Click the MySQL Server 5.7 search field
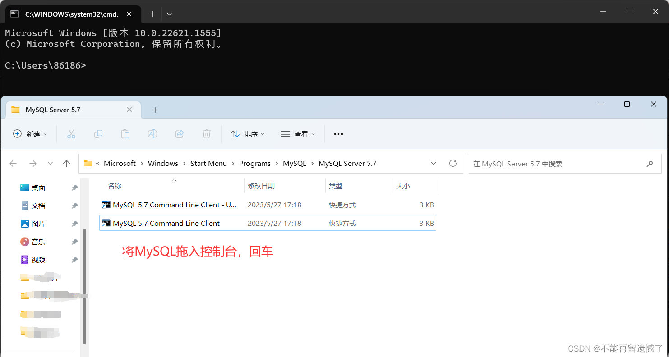Screen dimensions: 669x357 point(565,164)
